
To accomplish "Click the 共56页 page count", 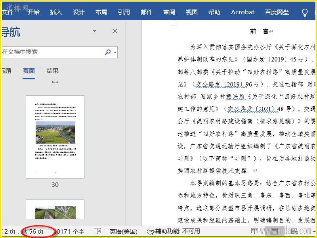I will pos(34,231).
